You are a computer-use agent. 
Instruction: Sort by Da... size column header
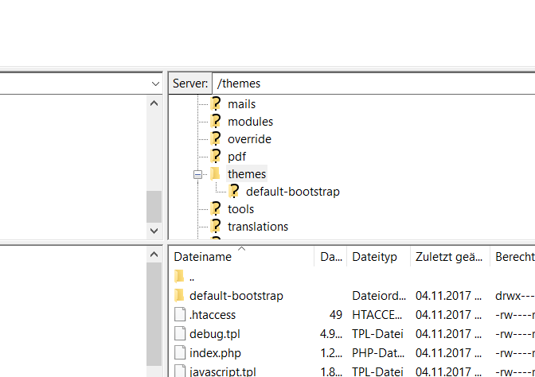point(330,257)
